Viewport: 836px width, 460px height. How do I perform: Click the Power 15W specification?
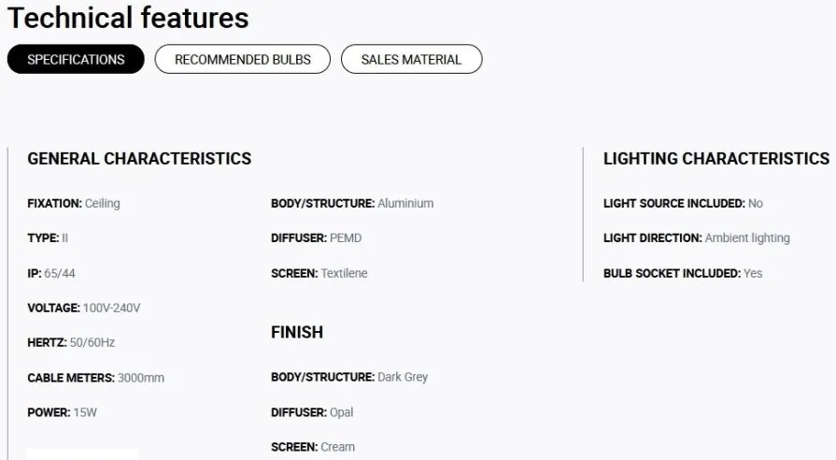[x=62, y=412]
